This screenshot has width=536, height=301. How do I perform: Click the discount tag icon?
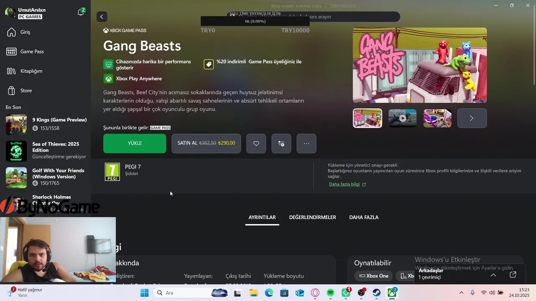point(209,64)
